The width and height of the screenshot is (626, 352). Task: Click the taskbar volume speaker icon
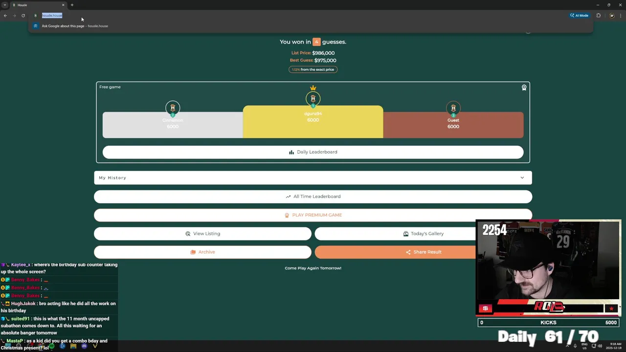(x=600, y=346)
